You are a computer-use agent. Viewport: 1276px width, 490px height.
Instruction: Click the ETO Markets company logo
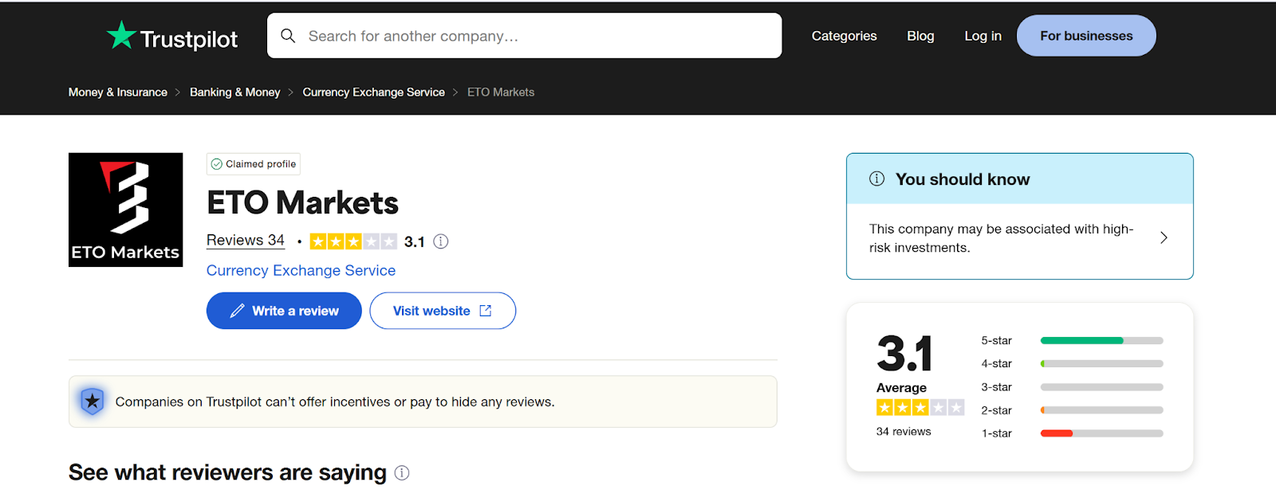[x=125, y=210]
